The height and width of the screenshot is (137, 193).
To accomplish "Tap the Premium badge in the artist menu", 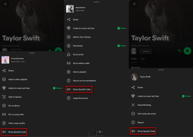I will point(186,96).
